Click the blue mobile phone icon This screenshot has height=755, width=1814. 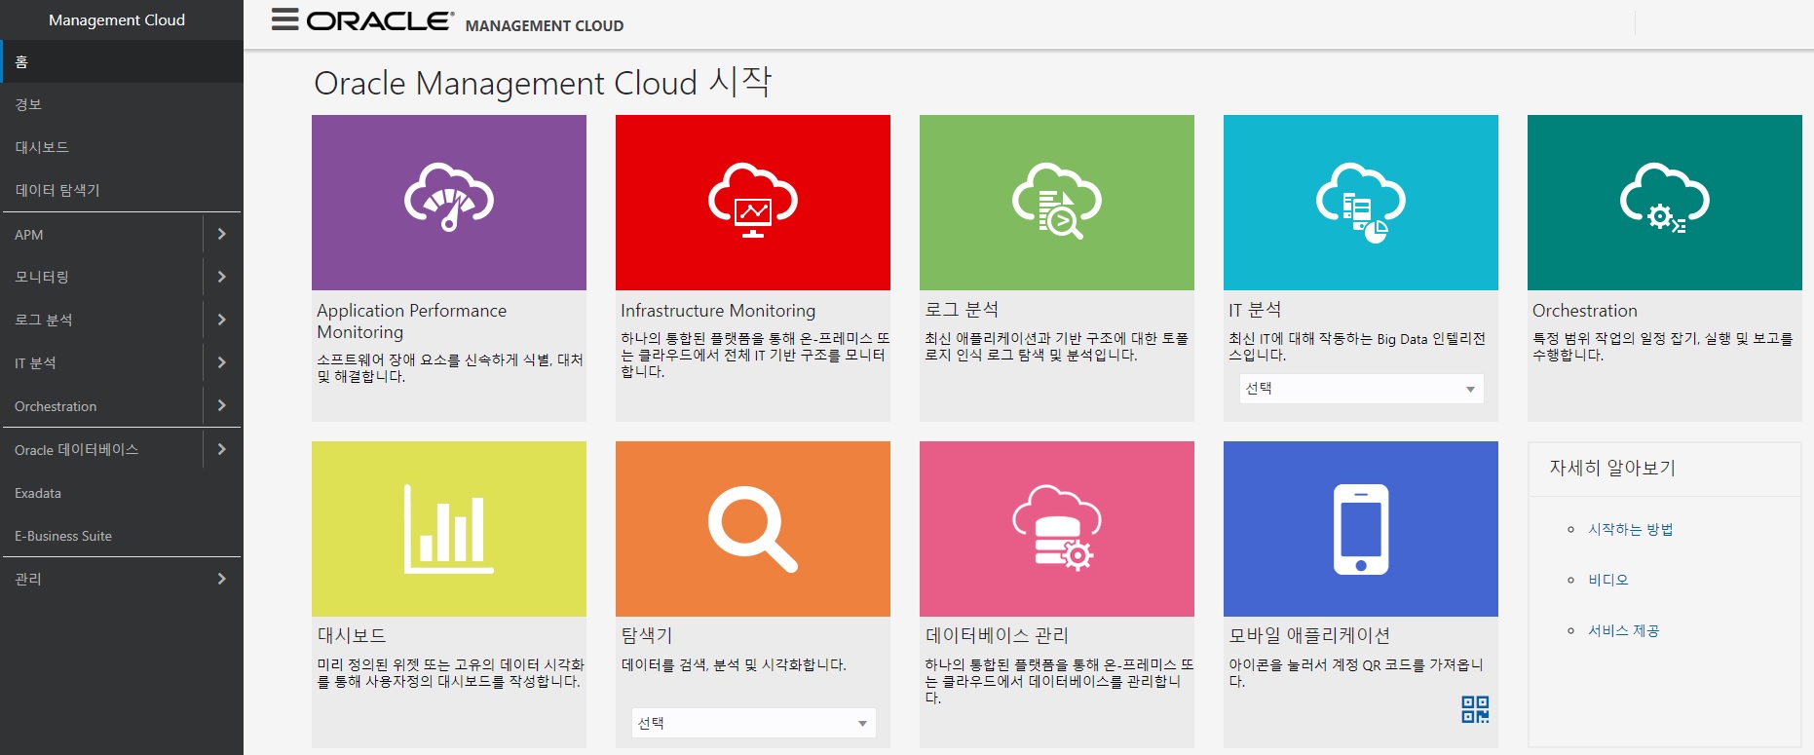point(1360,529)
